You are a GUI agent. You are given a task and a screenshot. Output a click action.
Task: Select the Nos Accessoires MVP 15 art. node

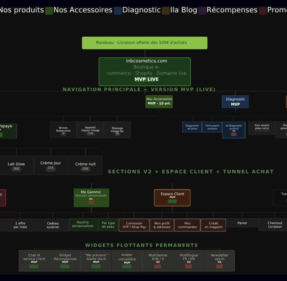pos(159,102)
